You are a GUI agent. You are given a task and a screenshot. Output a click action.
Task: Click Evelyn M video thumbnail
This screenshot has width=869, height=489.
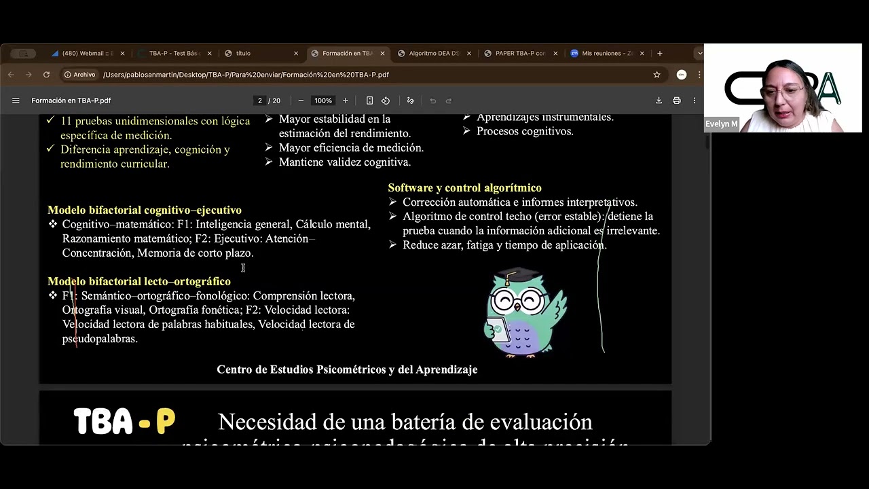point(783,88)
